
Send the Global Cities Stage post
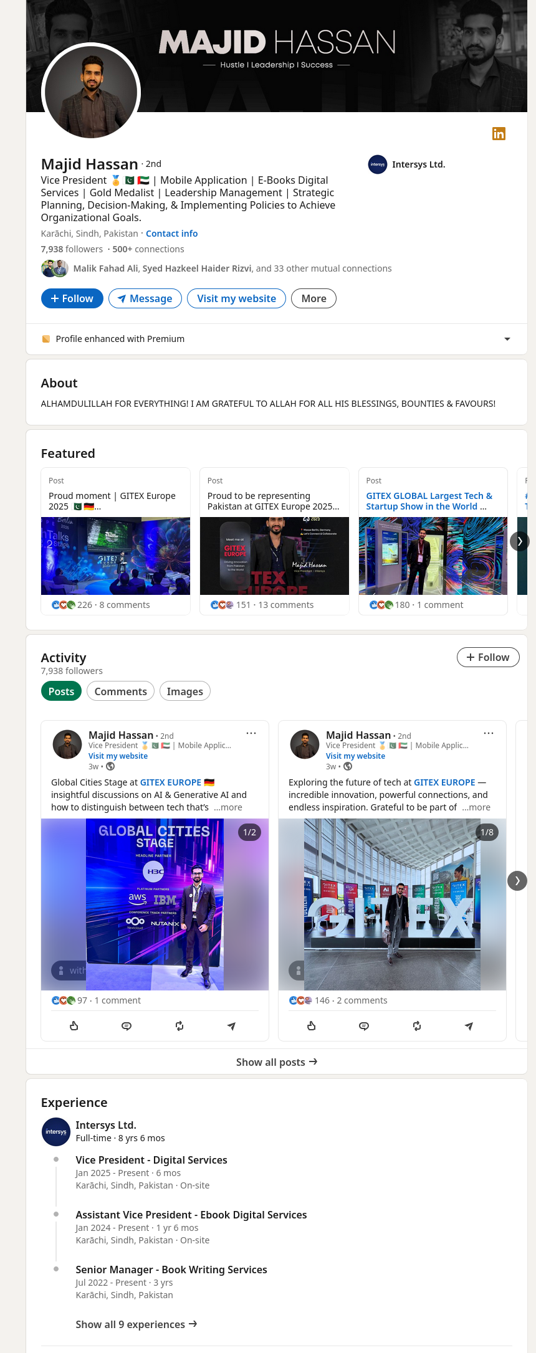click(x=231, y=1026)
